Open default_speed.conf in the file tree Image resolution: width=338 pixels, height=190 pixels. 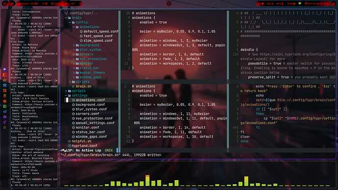(x=101, y=31)
